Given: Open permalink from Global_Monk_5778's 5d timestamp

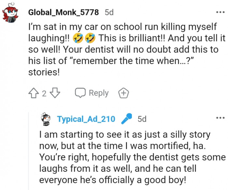Looking at the screenshot, I should click(x=109, y=12).
